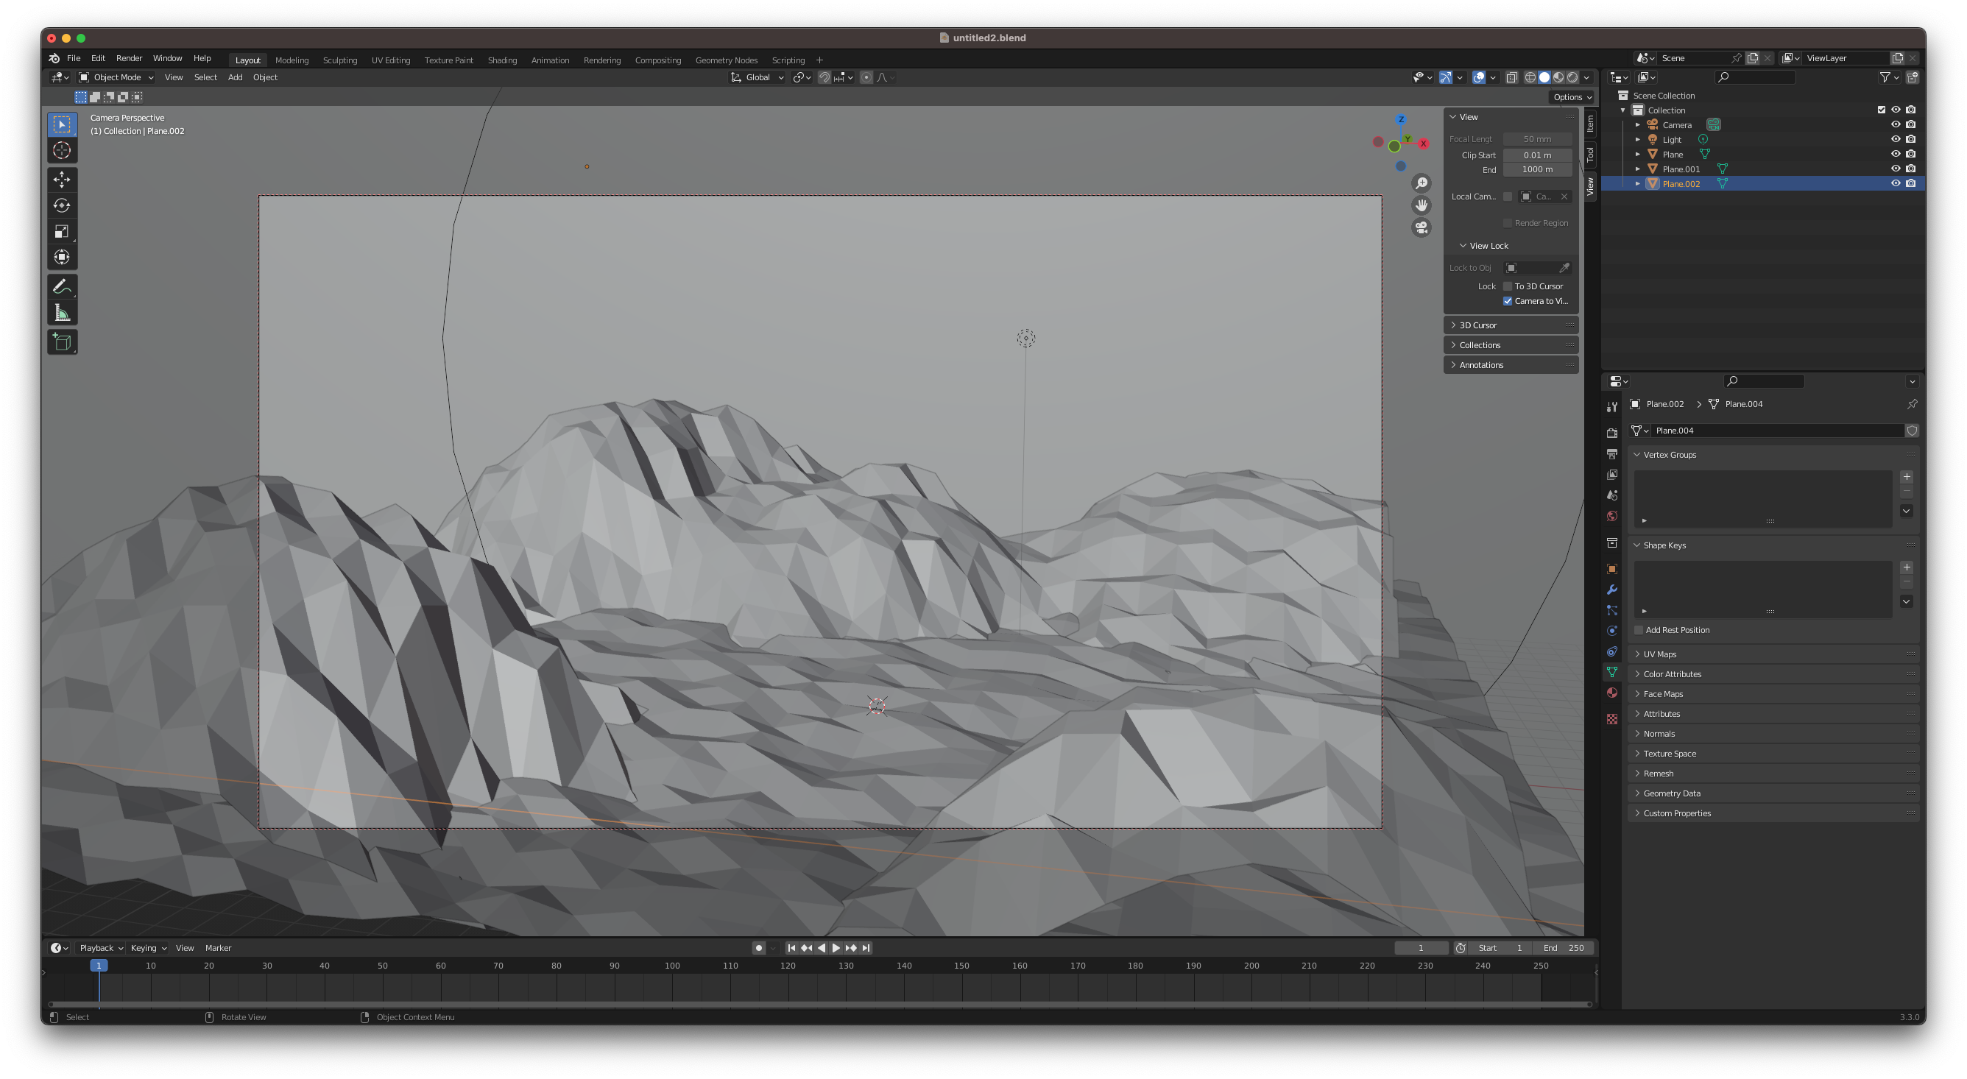Enable the To 3D Cursor lock checkbox

click(x=1508, y=286)
